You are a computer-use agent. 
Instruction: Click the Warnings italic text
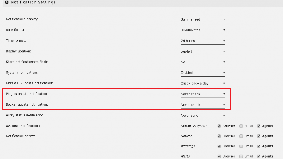[188, 146]
